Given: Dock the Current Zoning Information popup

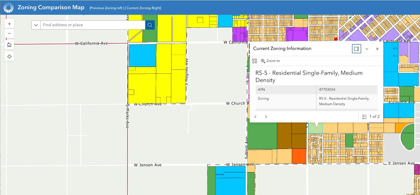Looking at the screenshot, I should click(356, 49).
